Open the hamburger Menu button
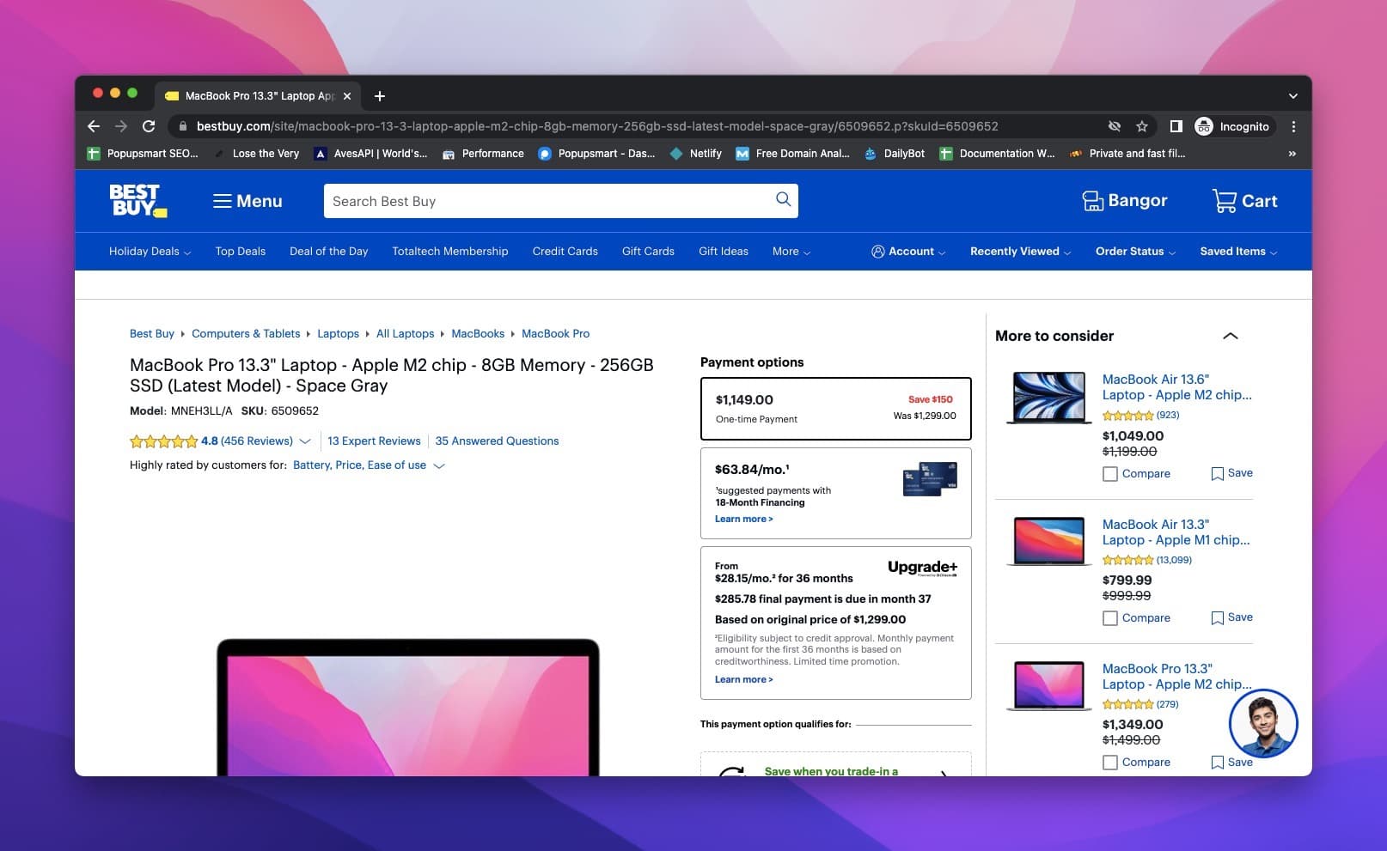The height and width of the screenshot is (851, 1387). pyautogui.click(x=247, y=201)
